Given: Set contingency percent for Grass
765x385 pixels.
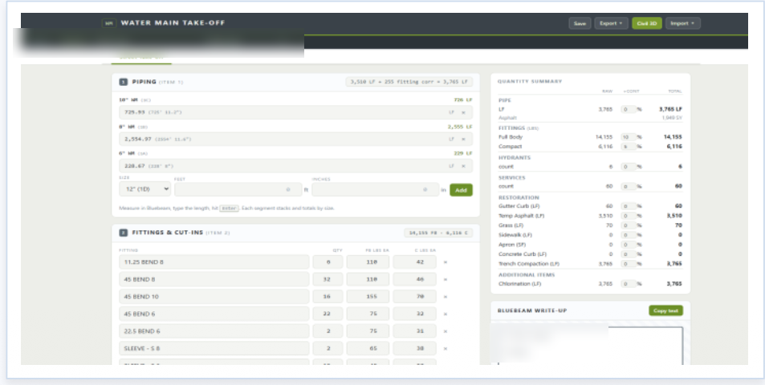Looking at the screenshot, I should (x=628, y=225).
